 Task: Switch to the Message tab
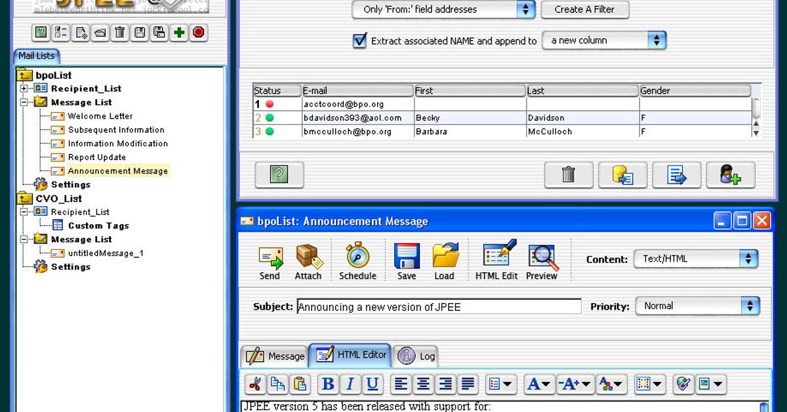[275, 356]
